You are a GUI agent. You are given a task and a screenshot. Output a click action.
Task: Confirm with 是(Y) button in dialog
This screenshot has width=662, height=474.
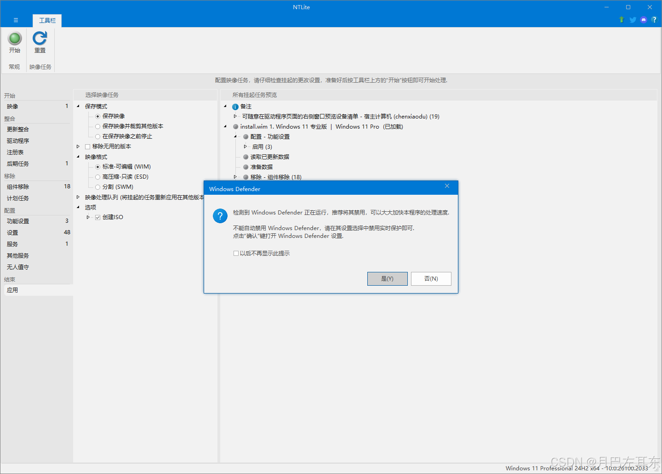pyautogui.click(x=387, y=279)
